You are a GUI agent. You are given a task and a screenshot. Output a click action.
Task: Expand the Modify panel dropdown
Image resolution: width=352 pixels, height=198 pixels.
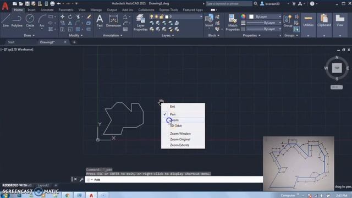tap(76, 35)
